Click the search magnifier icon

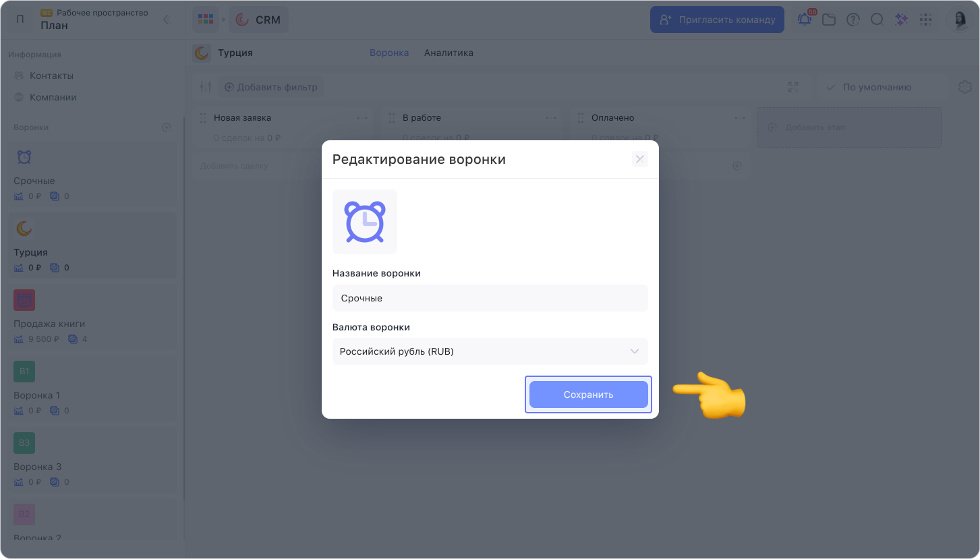877,20
